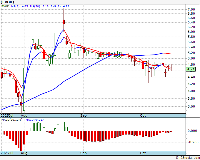This screenshot has height=160, width=200.
Task: Select the 6.20 price axis label
Action: click(x=191, y=27)
